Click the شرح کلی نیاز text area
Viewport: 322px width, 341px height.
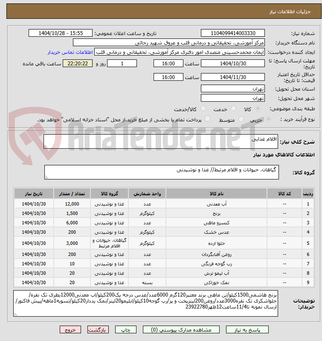[x=160, y=141]
